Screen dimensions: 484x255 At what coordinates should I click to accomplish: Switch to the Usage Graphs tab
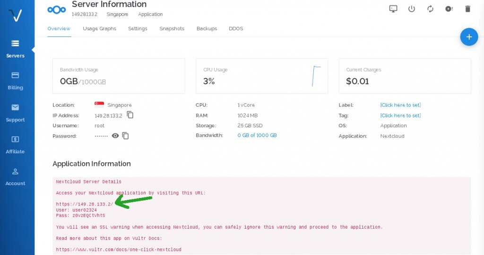[99, 29]
